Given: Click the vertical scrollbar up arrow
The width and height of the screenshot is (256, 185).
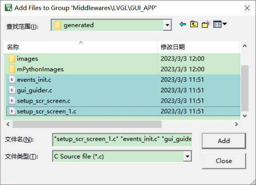Looking at the screenshot, I should [245, 46].
